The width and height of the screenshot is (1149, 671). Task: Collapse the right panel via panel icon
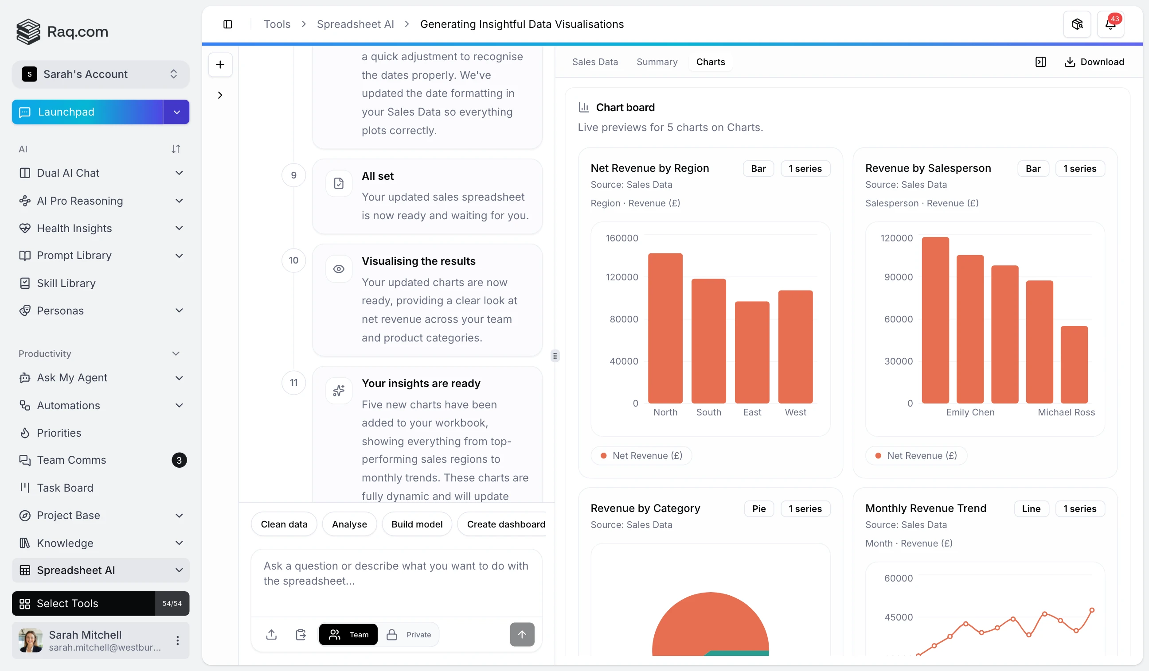(1040, 62)
